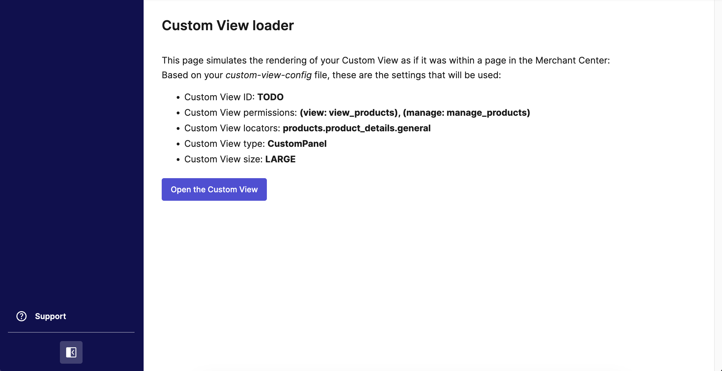Select the TODO Custom View ID value
722x371 pixels.
270,97
